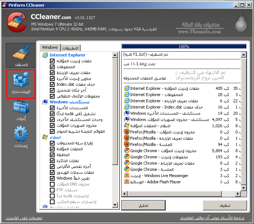
Task: Select Chrome icon on 3 KB Chrome row
Action: point(127,169)
